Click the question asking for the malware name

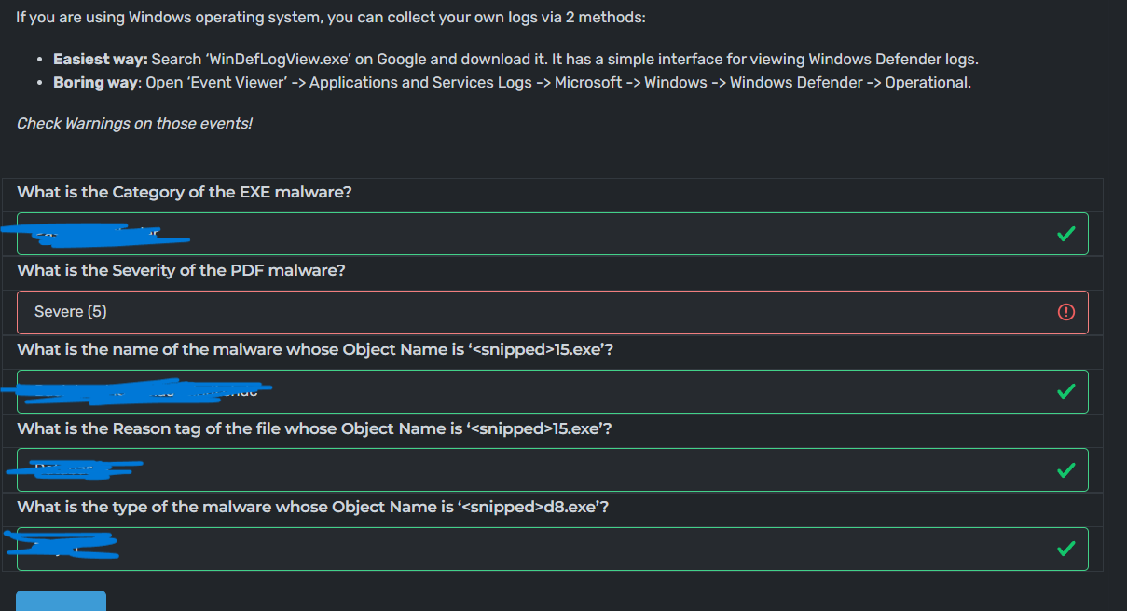(315, 349)
